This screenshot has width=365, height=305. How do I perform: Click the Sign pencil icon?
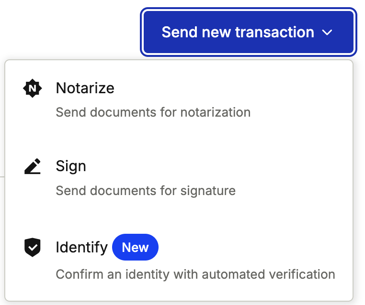coord(33,166)
